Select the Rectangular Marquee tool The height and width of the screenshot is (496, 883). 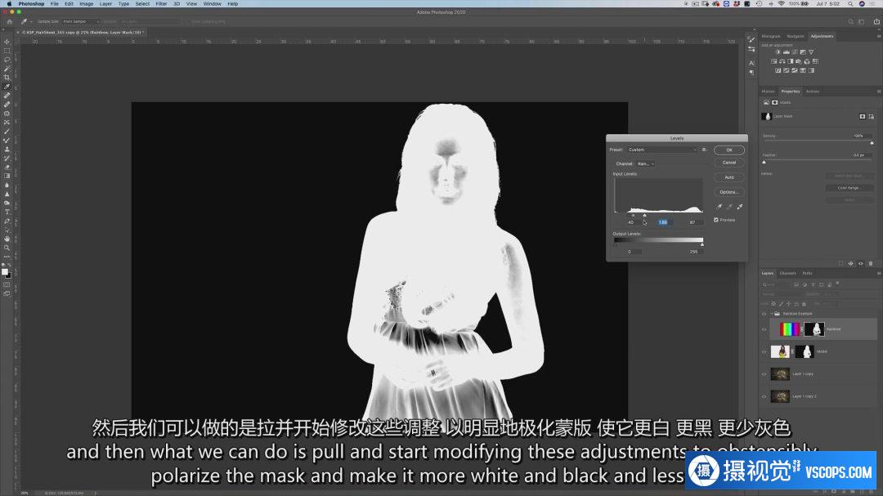point(7,51)
